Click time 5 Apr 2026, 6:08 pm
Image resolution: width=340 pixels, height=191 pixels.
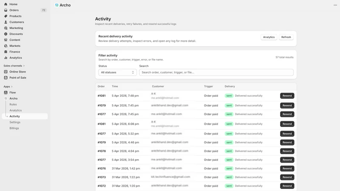[x=125, y=124]
